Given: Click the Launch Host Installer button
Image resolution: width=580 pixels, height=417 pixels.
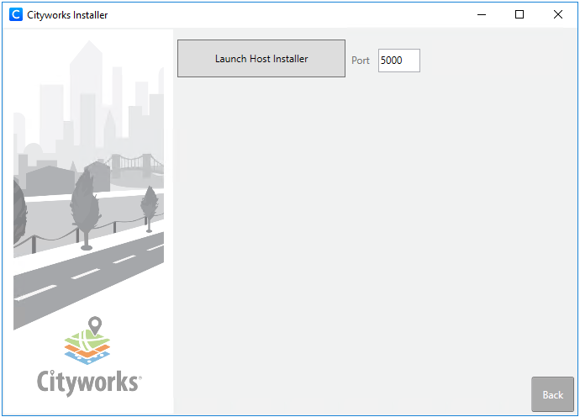Looking at the screenshot, I should [261, 59].
